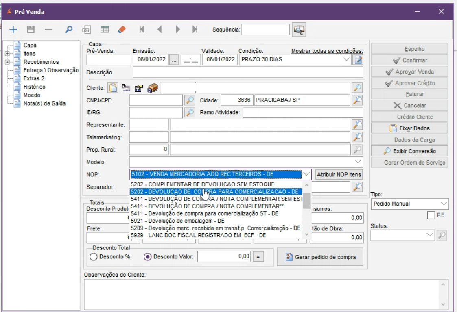The height and width of the screenshot is (312, 457).
Task: Click the Sequência search button icon
Action: pos(299,29)
